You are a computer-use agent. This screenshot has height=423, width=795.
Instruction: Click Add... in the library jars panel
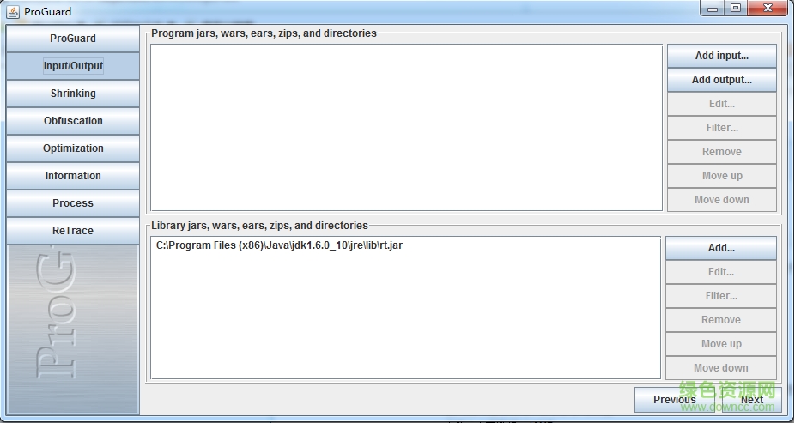coord(721,248)
